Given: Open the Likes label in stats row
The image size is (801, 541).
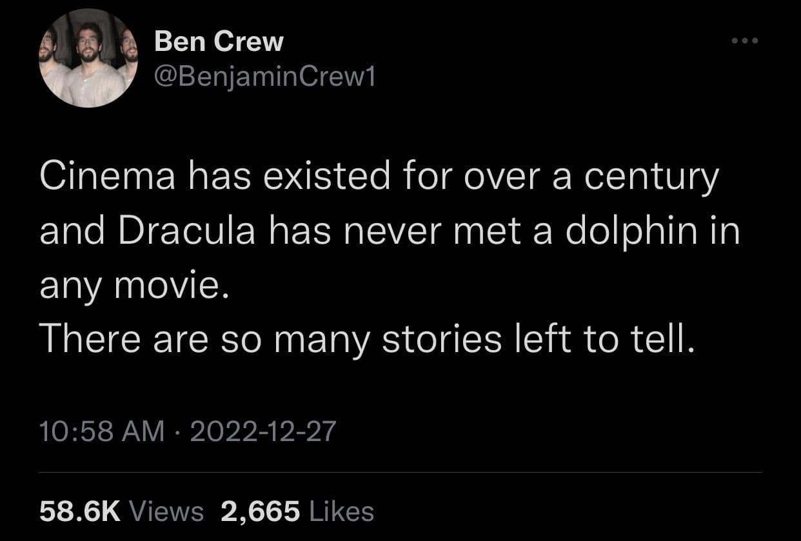Looking at the screenshot, I should tap(342, 511).
